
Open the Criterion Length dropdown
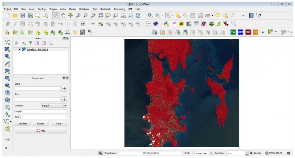pos(54,106)
